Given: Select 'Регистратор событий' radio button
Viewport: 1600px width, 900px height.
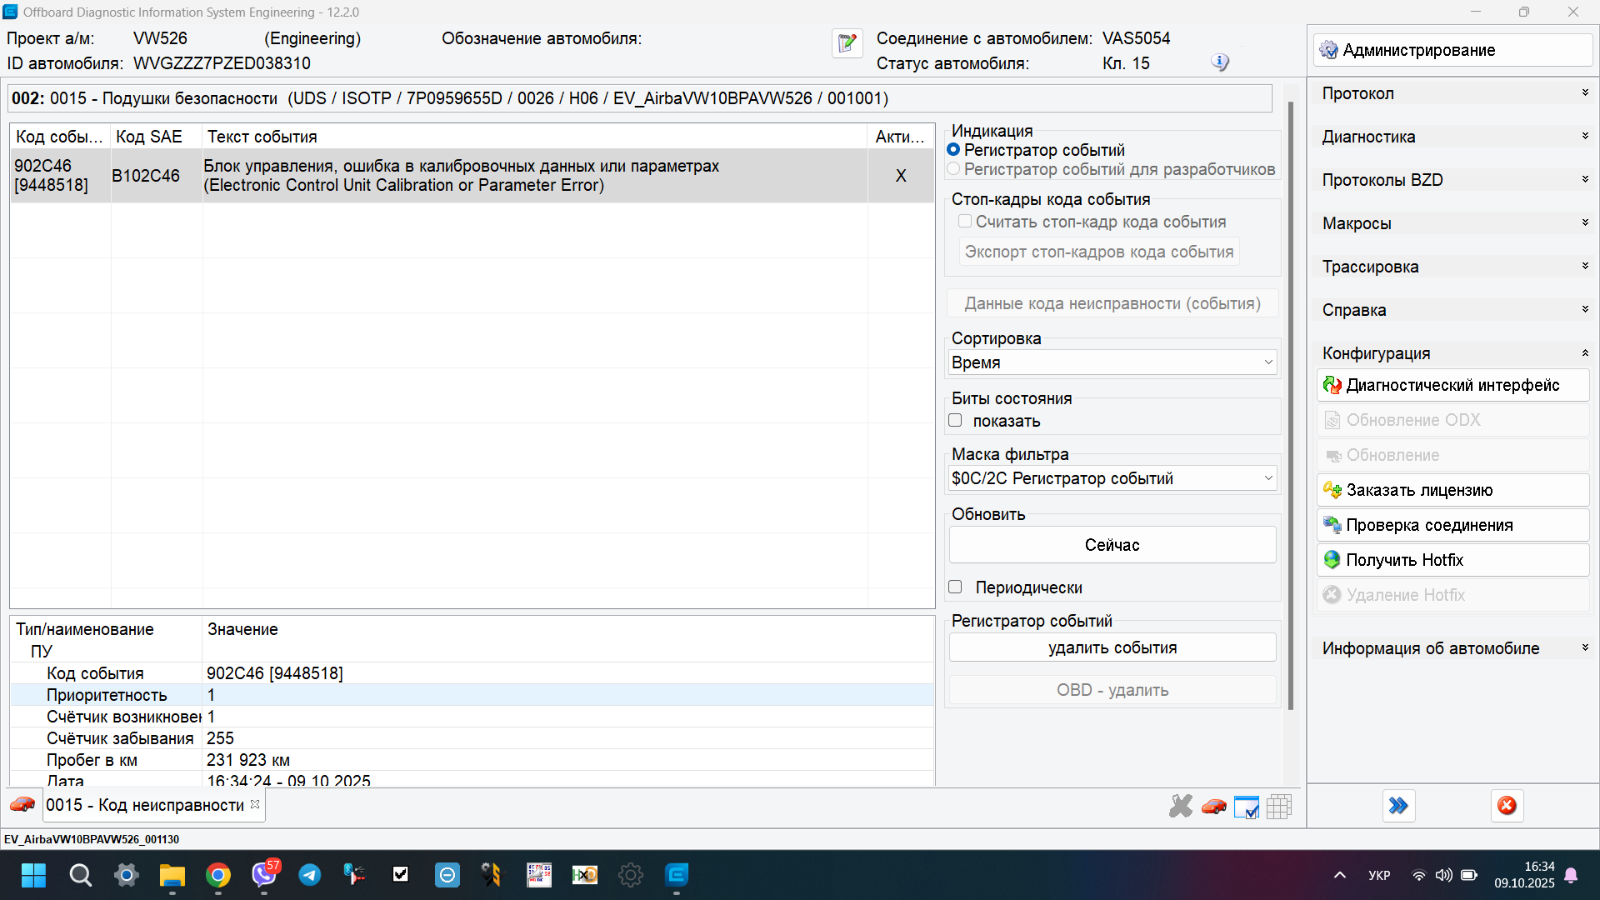Looking at the screenshot, I should (954, 150).
